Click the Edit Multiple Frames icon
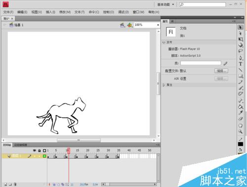This screenshot has height=187, width=247. tap(63, 185)
